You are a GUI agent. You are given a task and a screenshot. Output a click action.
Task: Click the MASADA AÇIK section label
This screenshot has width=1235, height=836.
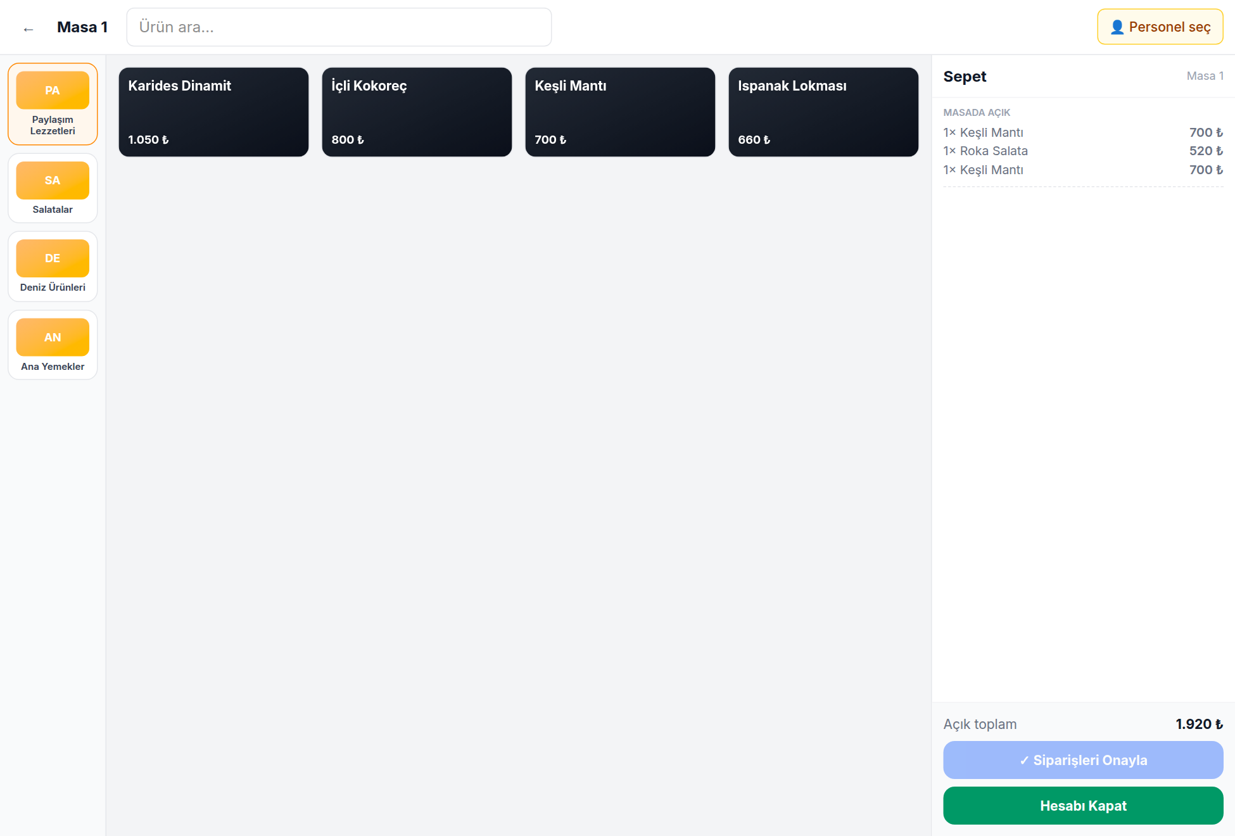[977, 113]
